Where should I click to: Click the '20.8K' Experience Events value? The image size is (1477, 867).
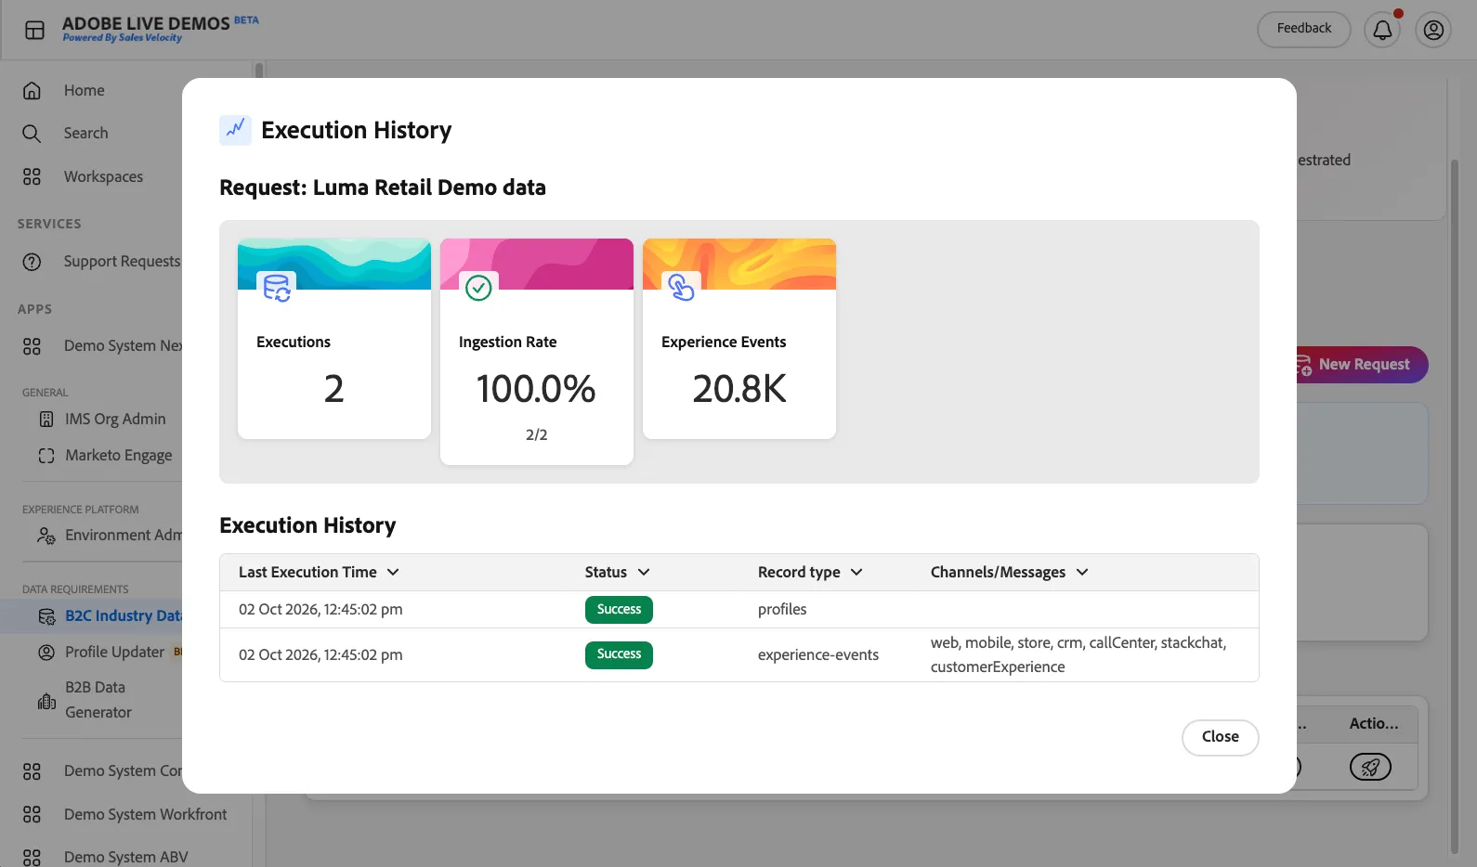point(739,388)
